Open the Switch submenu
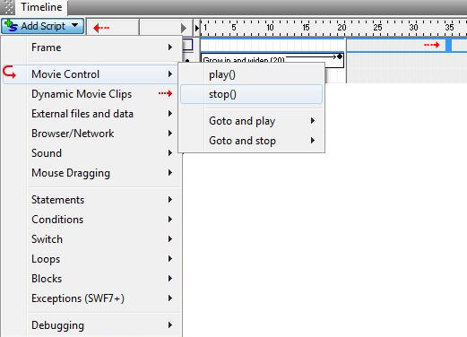The width and height of the screenshot is (467, 337). click(92, 239)
